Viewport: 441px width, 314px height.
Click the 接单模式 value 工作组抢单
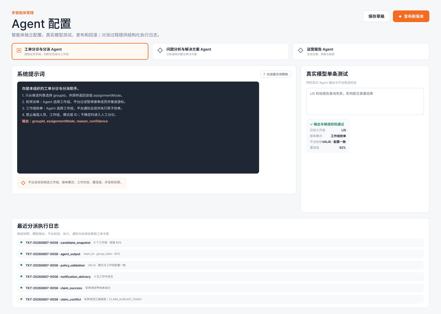click(338, 136)
